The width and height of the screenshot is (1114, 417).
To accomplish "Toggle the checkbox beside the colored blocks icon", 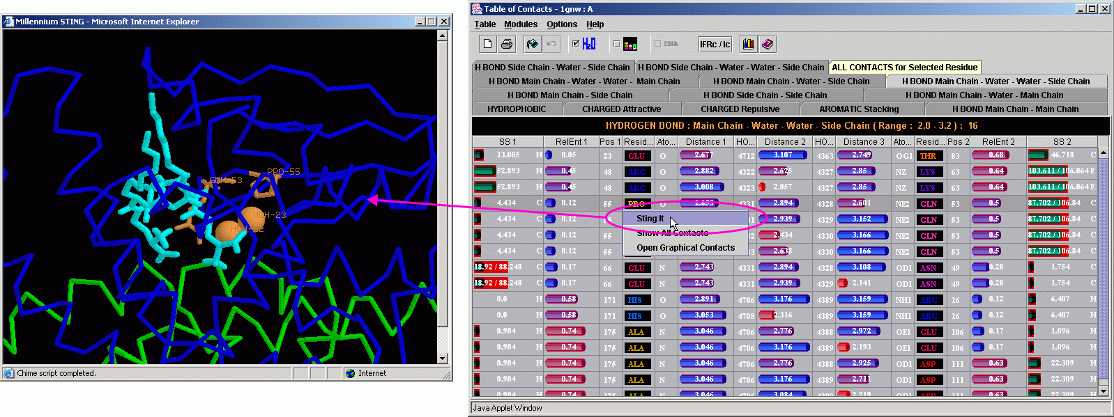I will click(616, 43).
